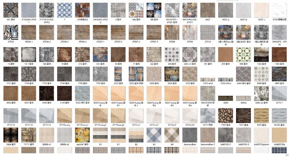Select the '449 副本' ornamental pattern tile thumbnail
This screenshot has height=157, width=289.
[172, 55]
